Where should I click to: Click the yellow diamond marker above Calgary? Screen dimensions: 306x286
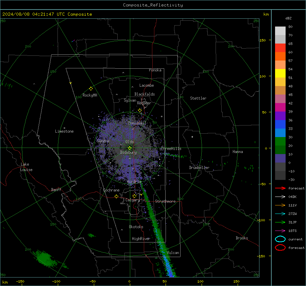(x=134, y=196)
